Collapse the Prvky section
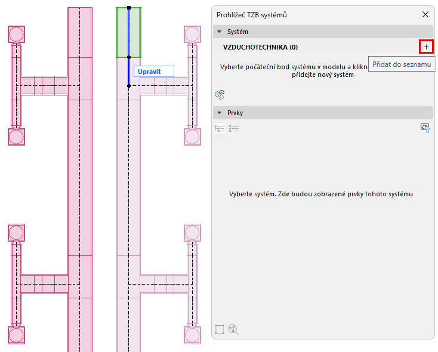The width and height of the screenshot is (438, 352). point(220,113)
